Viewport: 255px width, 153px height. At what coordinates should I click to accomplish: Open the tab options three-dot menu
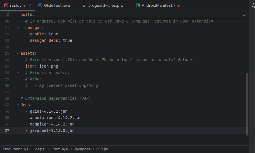pyautogui.click(x=243, y=5)
